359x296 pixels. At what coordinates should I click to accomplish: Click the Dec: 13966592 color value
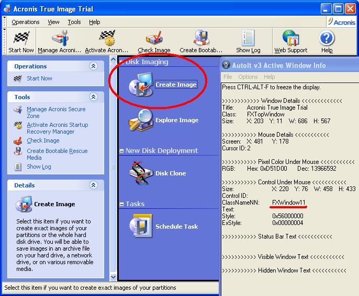point(317,169)
